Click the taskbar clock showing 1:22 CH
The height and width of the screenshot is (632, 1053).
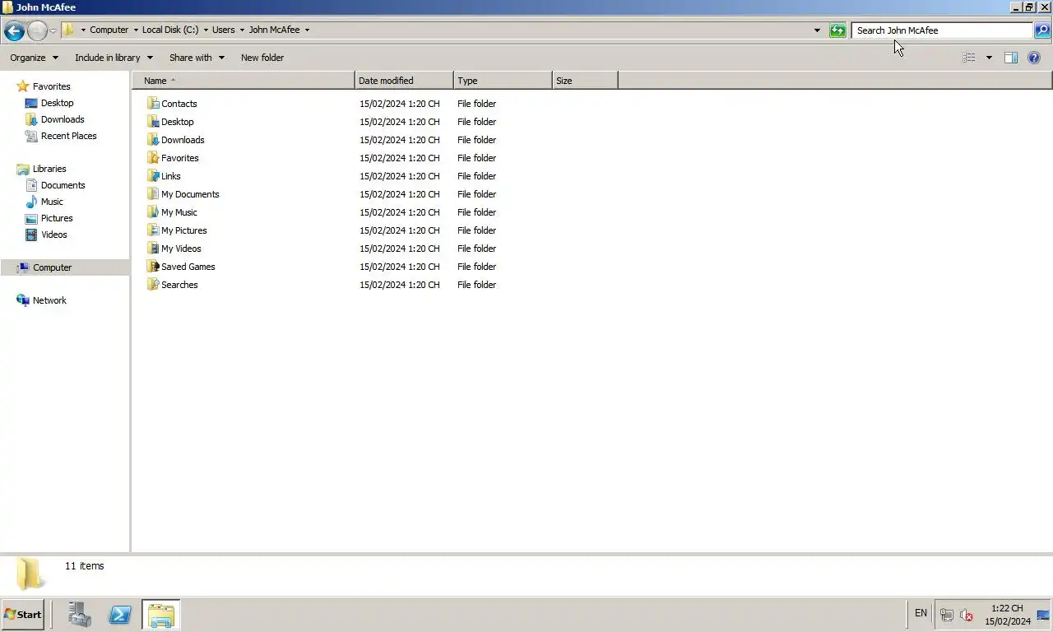point(1008,615)
